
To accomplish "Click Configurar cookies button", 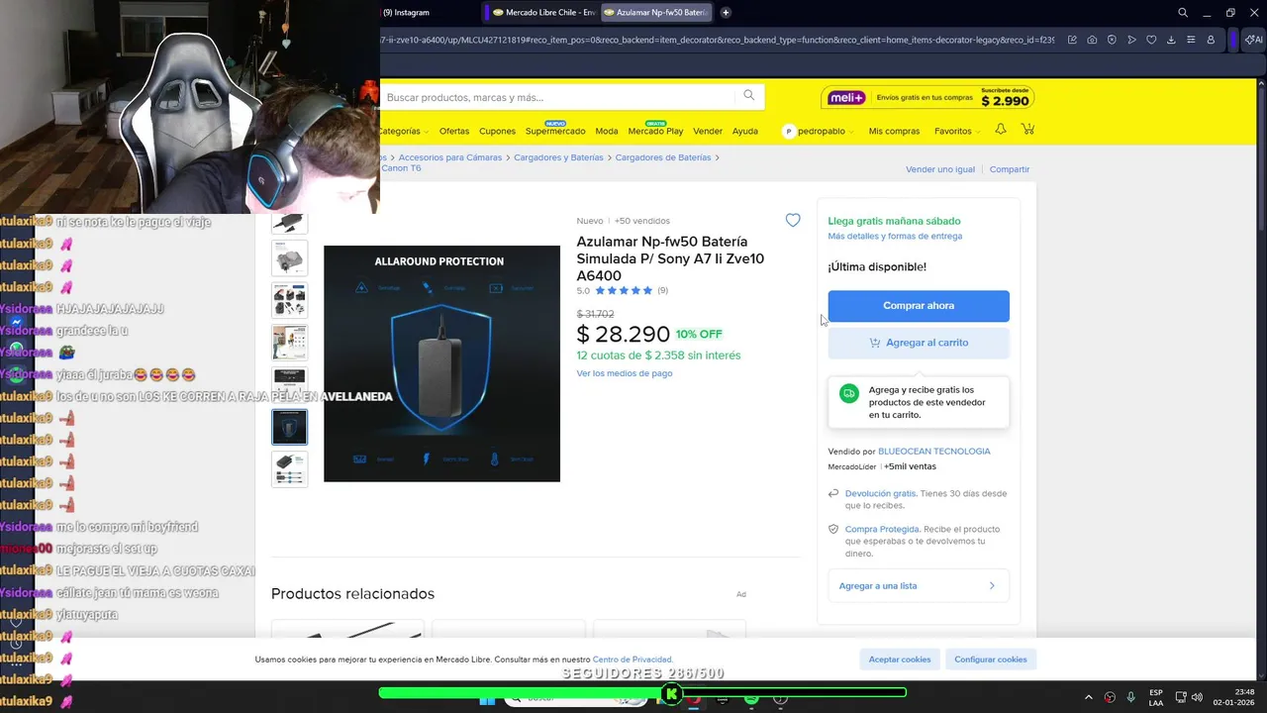I will [990, 660].
